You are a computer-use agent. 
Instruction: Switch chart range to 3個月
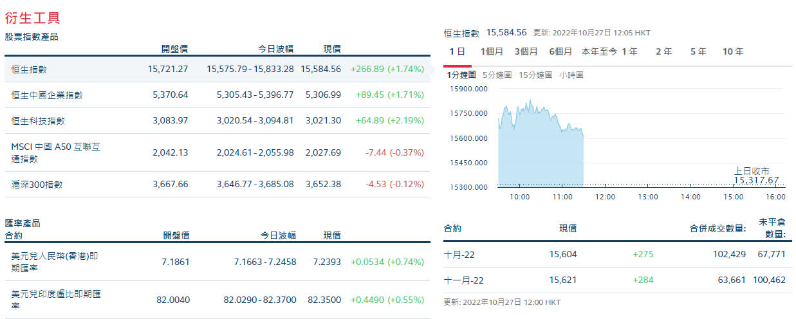click(526, 52)
